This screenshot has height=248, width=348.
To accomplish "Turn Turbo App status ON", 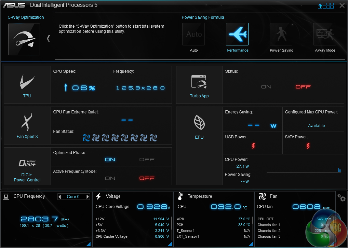I will click(x=266, y=87).
